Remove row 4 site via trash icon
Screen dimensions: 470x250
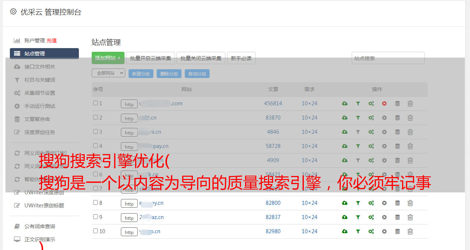410,146
